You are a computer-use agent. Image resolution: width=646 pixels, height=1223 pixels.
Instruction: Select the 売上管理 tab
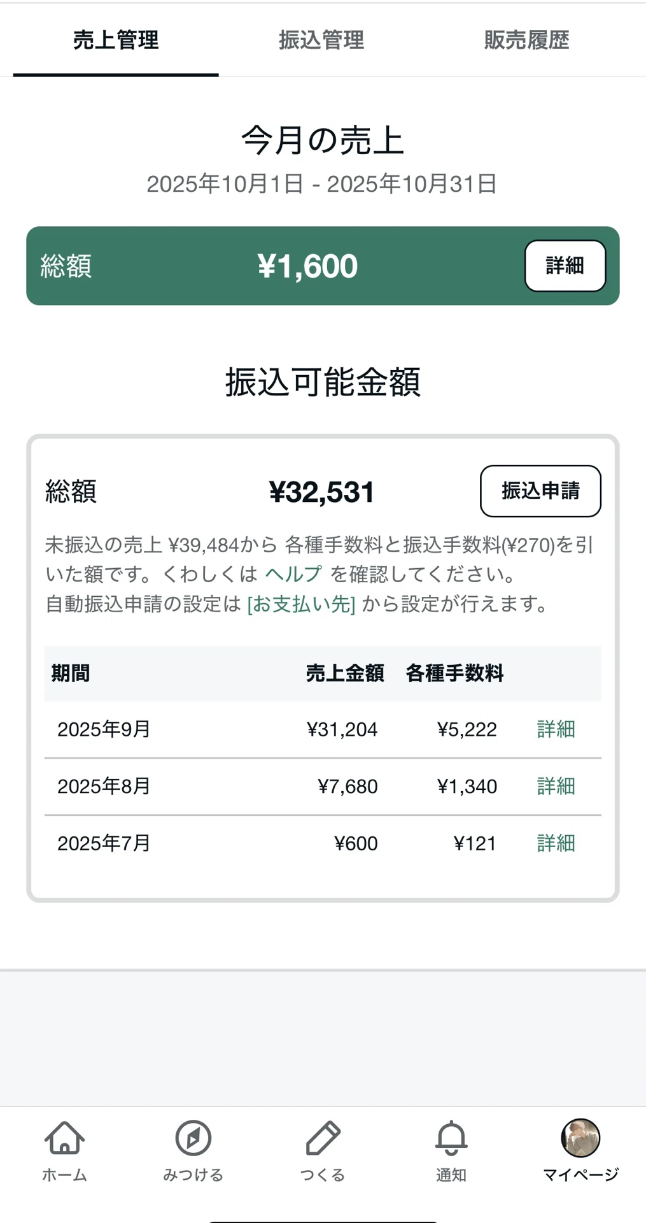[x=116, y=40]
